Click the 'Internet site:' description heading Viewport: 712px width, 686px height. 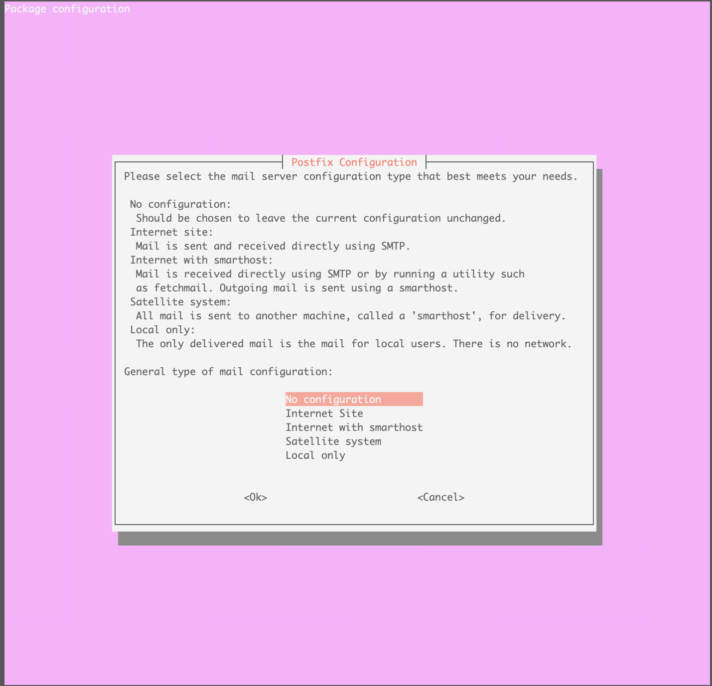(172, 232)
